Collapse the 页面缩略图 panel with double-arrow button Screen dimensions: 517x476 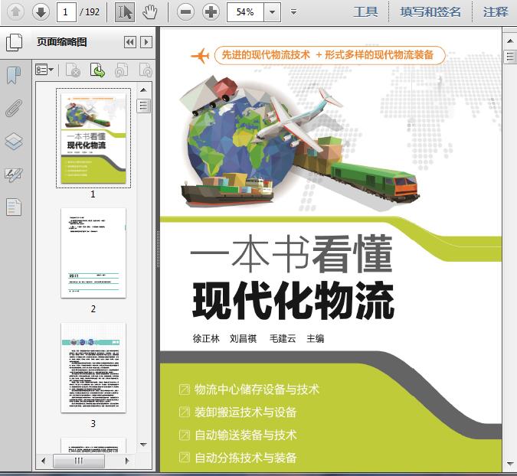click(x=129, y=42)
